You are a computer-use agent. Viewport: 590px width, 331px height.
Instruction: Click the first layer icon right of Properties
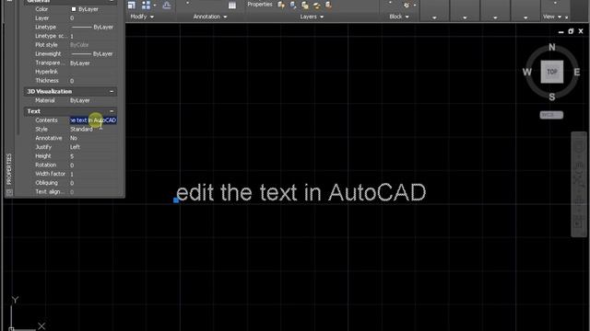click(281, 5)
